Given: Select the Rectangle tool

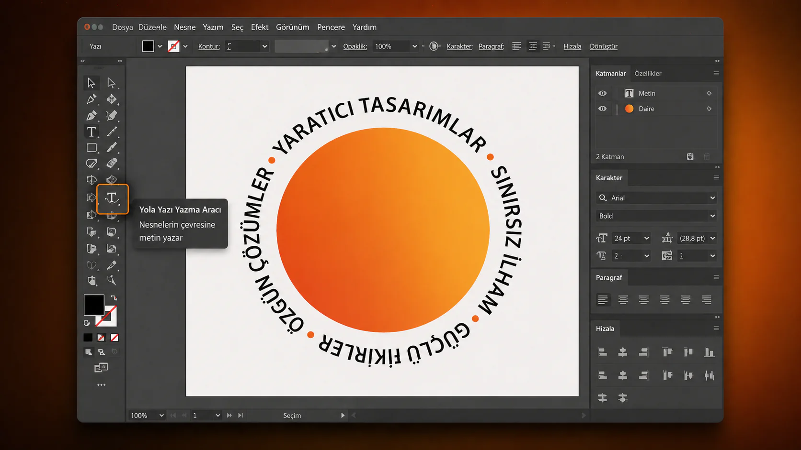Looking at the screenshot, I should (x=92, y=148).
